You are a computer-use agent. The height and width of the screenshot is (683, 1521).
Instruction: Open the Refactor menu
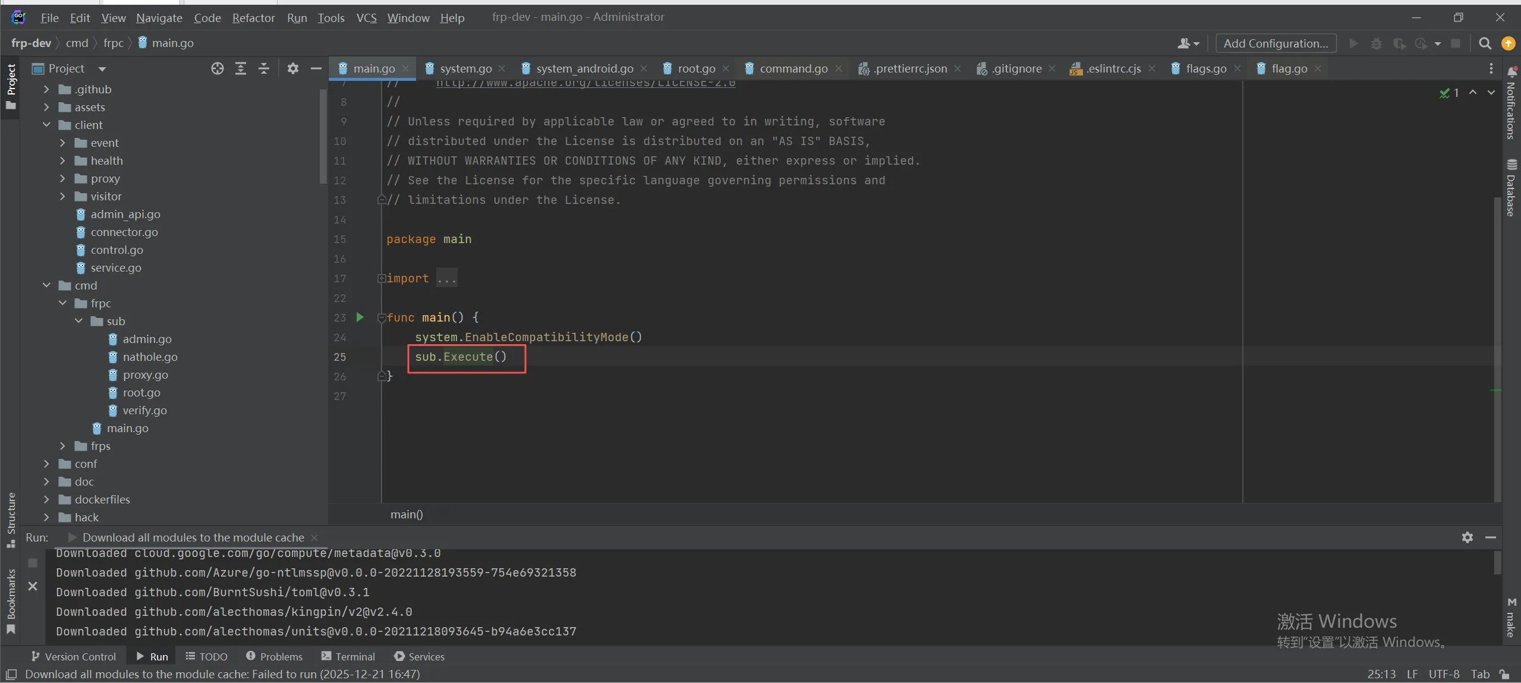point(253,18)
